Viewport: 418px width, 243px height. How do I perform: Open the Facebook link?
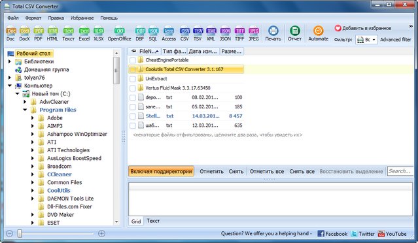(332, 234)
